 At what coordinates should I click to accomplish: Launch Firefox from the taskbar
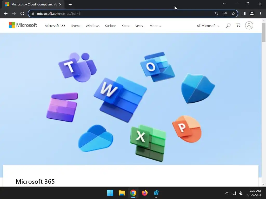coord(144,193)
